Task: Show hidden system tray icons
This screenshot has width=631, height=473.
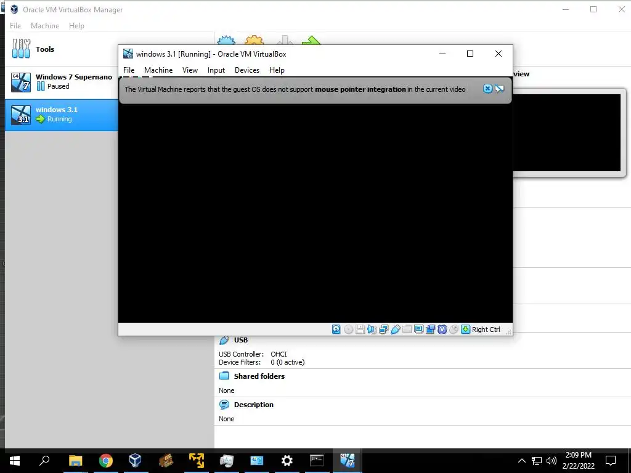Action: [521, 461]
